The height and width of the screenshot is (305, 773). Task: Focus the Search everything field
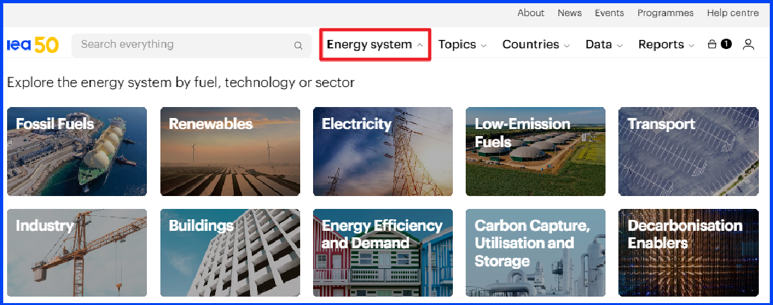click(x=191, y=45)
